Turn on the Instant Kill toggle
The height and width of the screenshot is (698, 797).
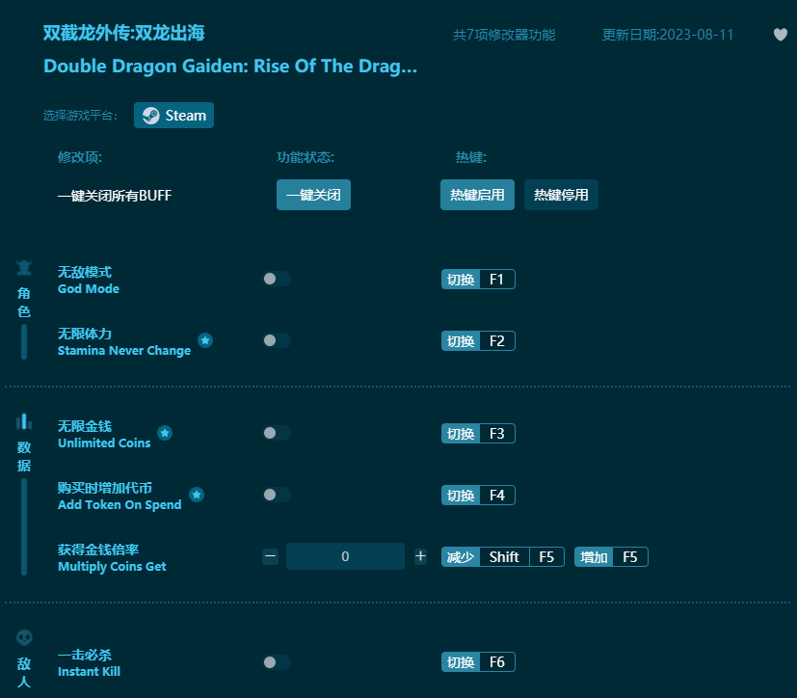(x=277, y=662)
